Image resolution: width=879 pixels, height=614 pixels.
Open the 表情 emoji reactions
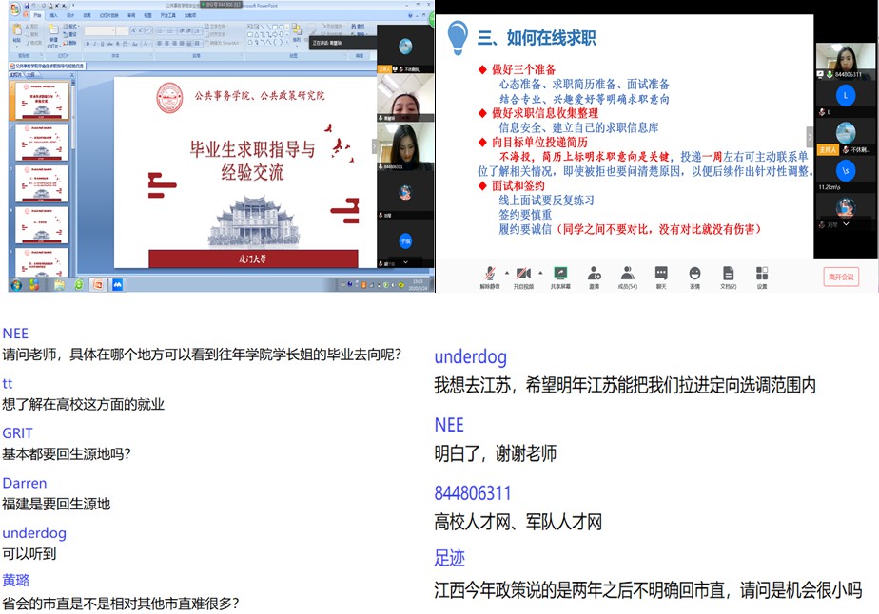(694, 274)
